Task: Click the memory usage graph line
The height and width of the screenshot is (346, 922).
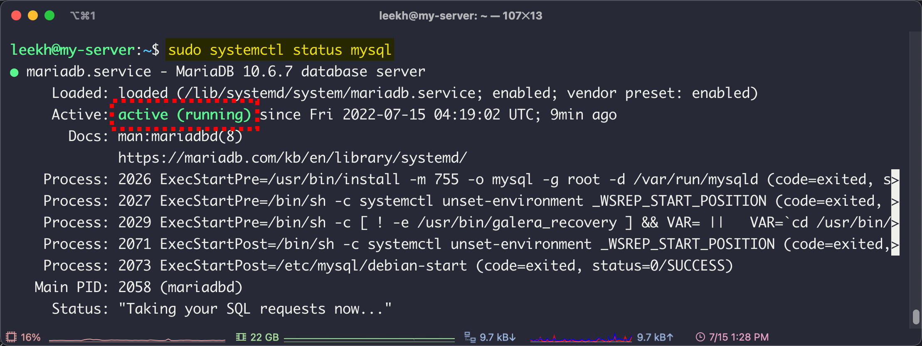Action: pyautogui.click(x=369, y=339)
